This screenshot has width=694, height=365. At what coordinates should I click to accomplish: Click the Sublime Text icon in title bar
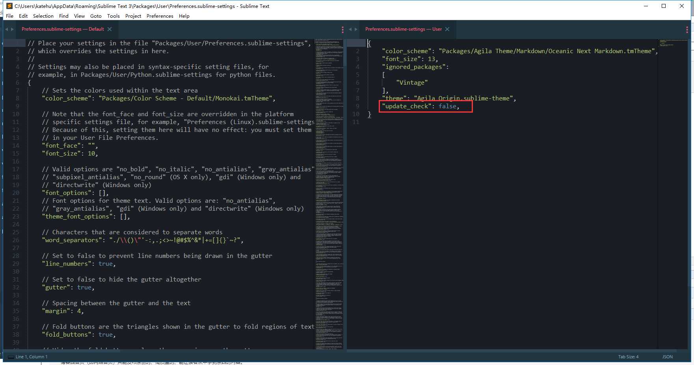(9, 6)
